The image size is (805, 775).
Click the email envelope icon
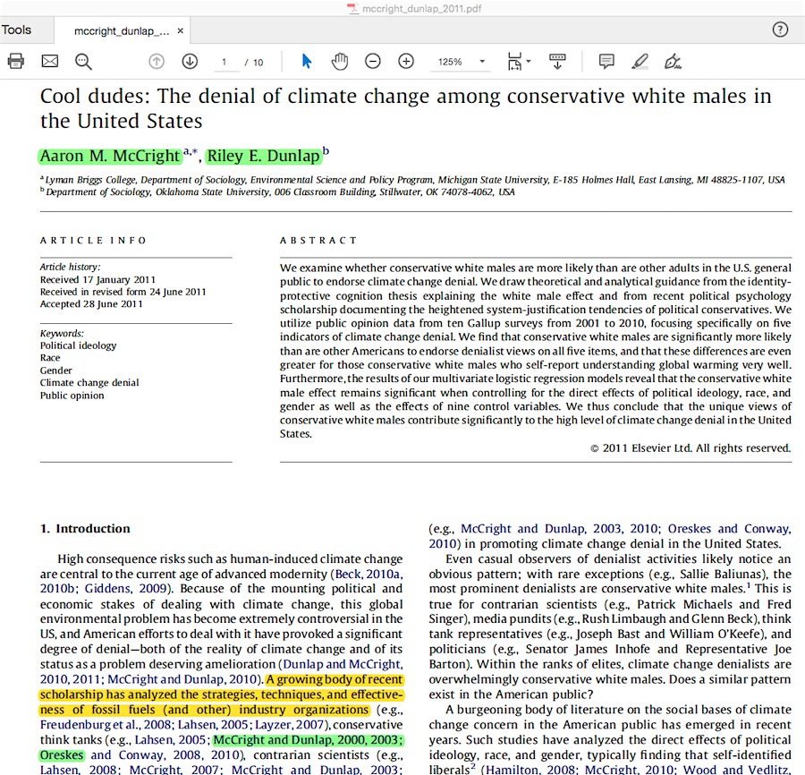pos(49,62)
